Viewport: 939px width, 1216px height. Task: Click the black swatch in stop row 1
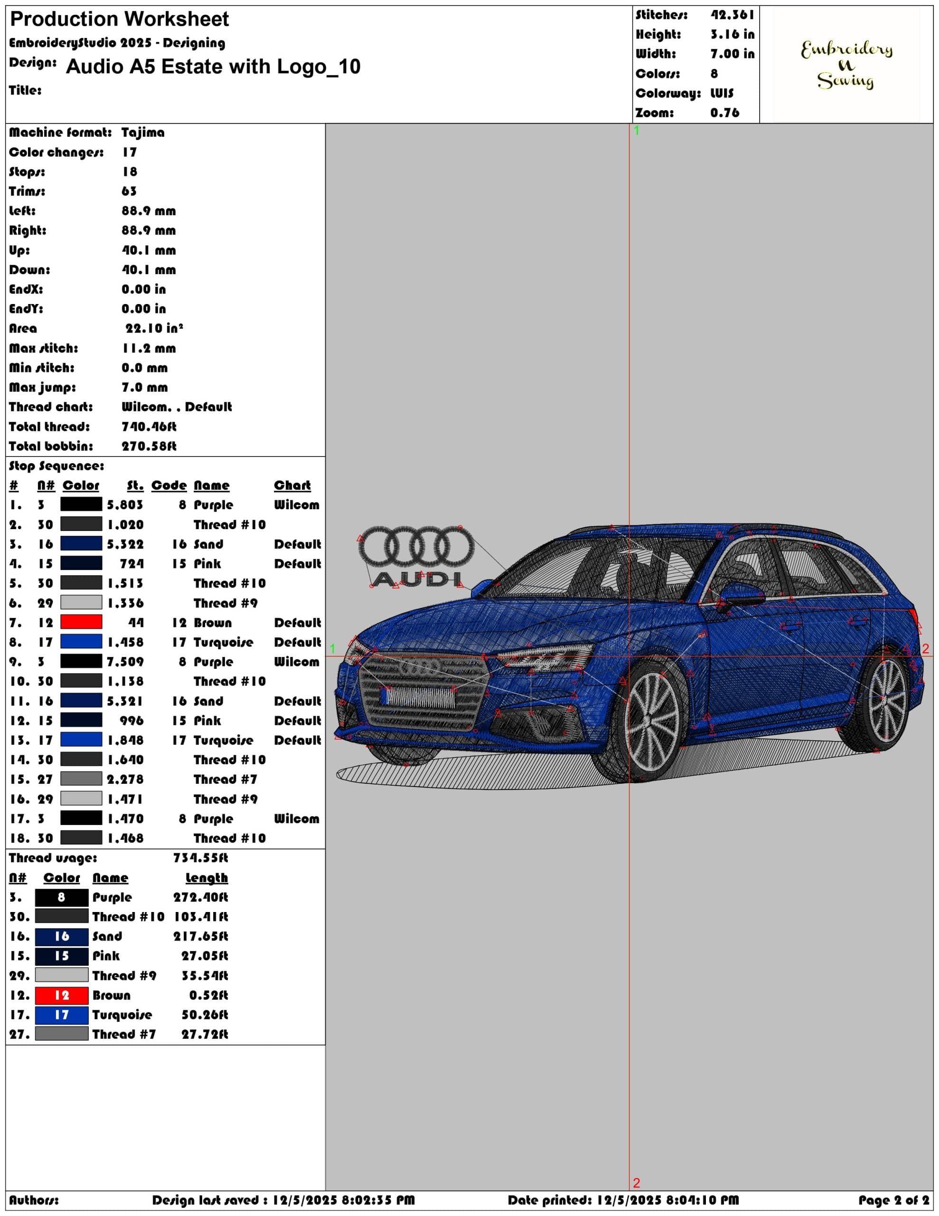[81, 504]
